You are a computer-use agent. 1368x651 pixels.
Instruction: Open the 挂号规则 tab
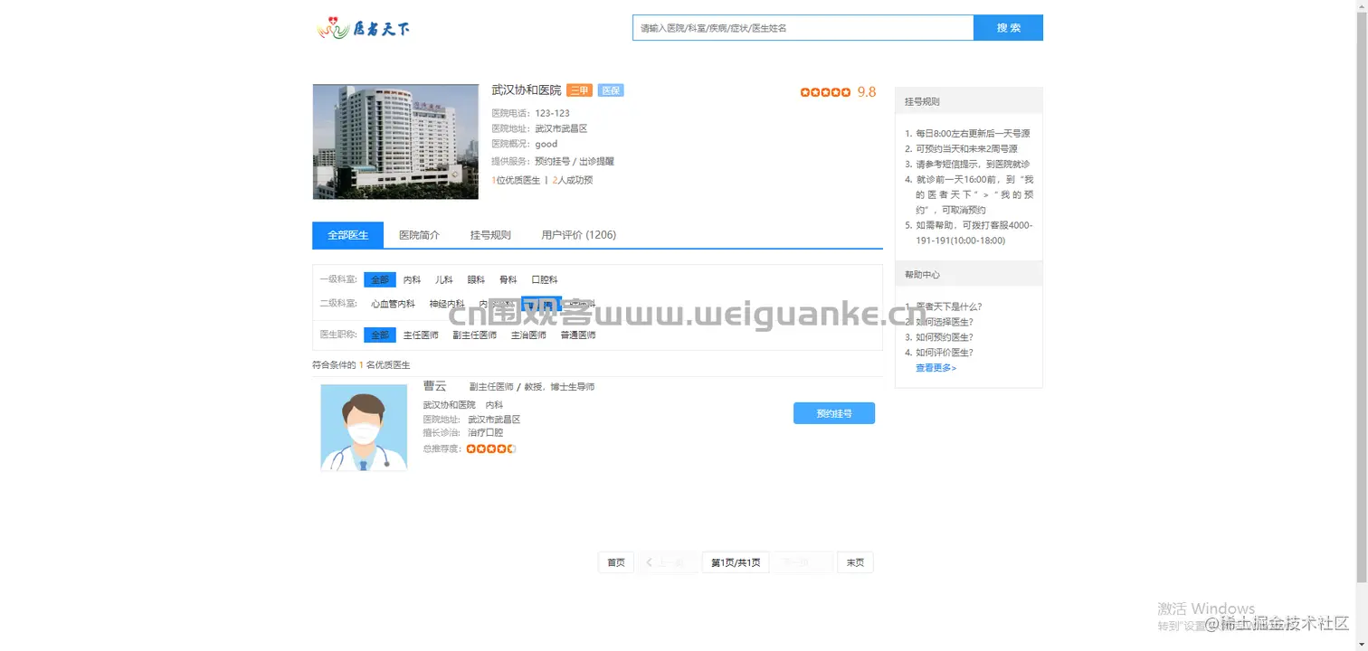(490, 235)
